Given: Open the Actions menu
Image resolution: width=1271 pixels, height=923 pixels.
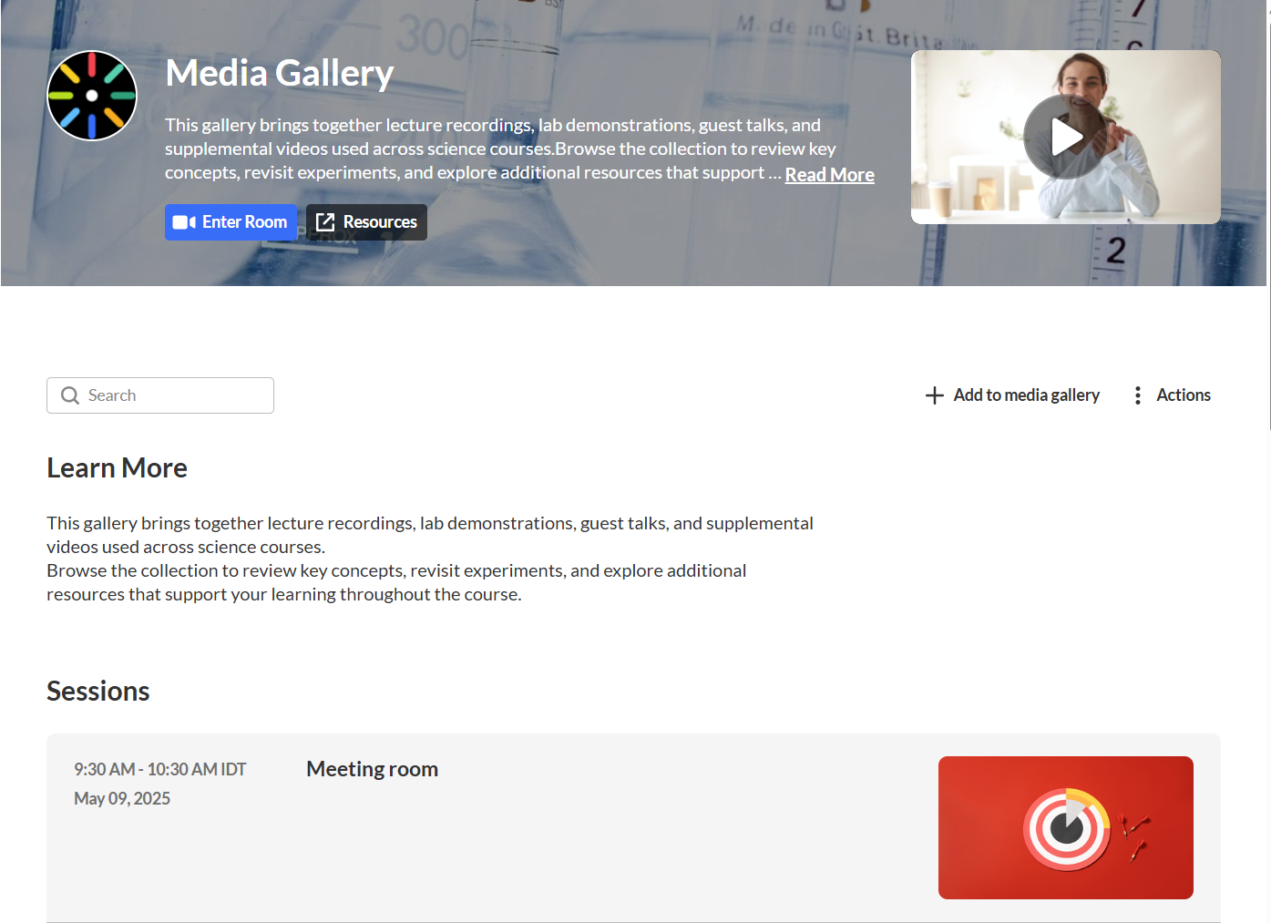Looking at the screenshot, I should click(x=1171, y=395).
